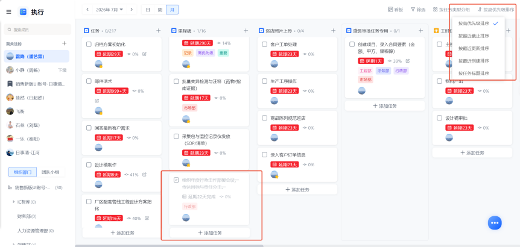Check the 采集包与温控记录仪发放 task checkbox
Viewport: 520px width, 247px height.
[x=176, y=136]
